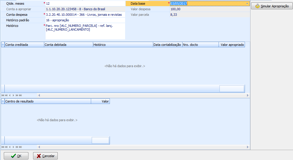Screen dimensions: 293x160
Task: Go to last record in Centro de resultado navigator
Action: 21,147
